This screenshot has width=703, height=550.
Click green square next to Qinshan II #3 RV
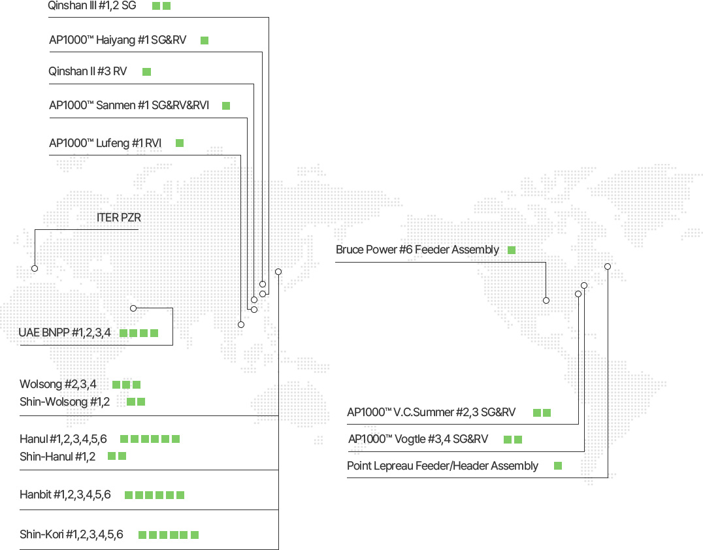click(x=147, y=72)
